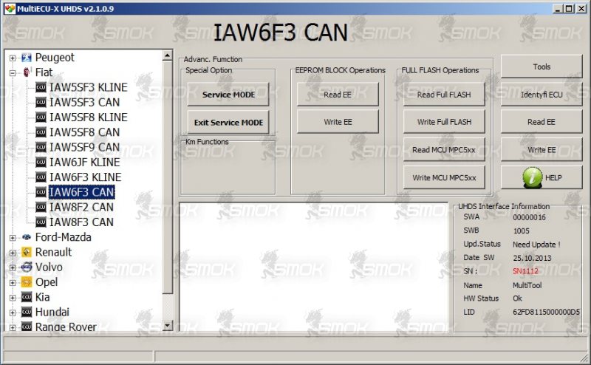This screenshot has height=365, width=591.
Task: Click the 'Need Update !' status value
Action: tap(536, 245)
